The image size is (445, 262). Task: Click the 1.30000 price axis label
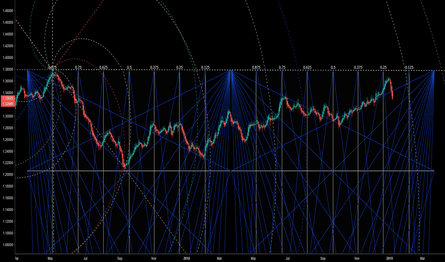coord(8,116)
